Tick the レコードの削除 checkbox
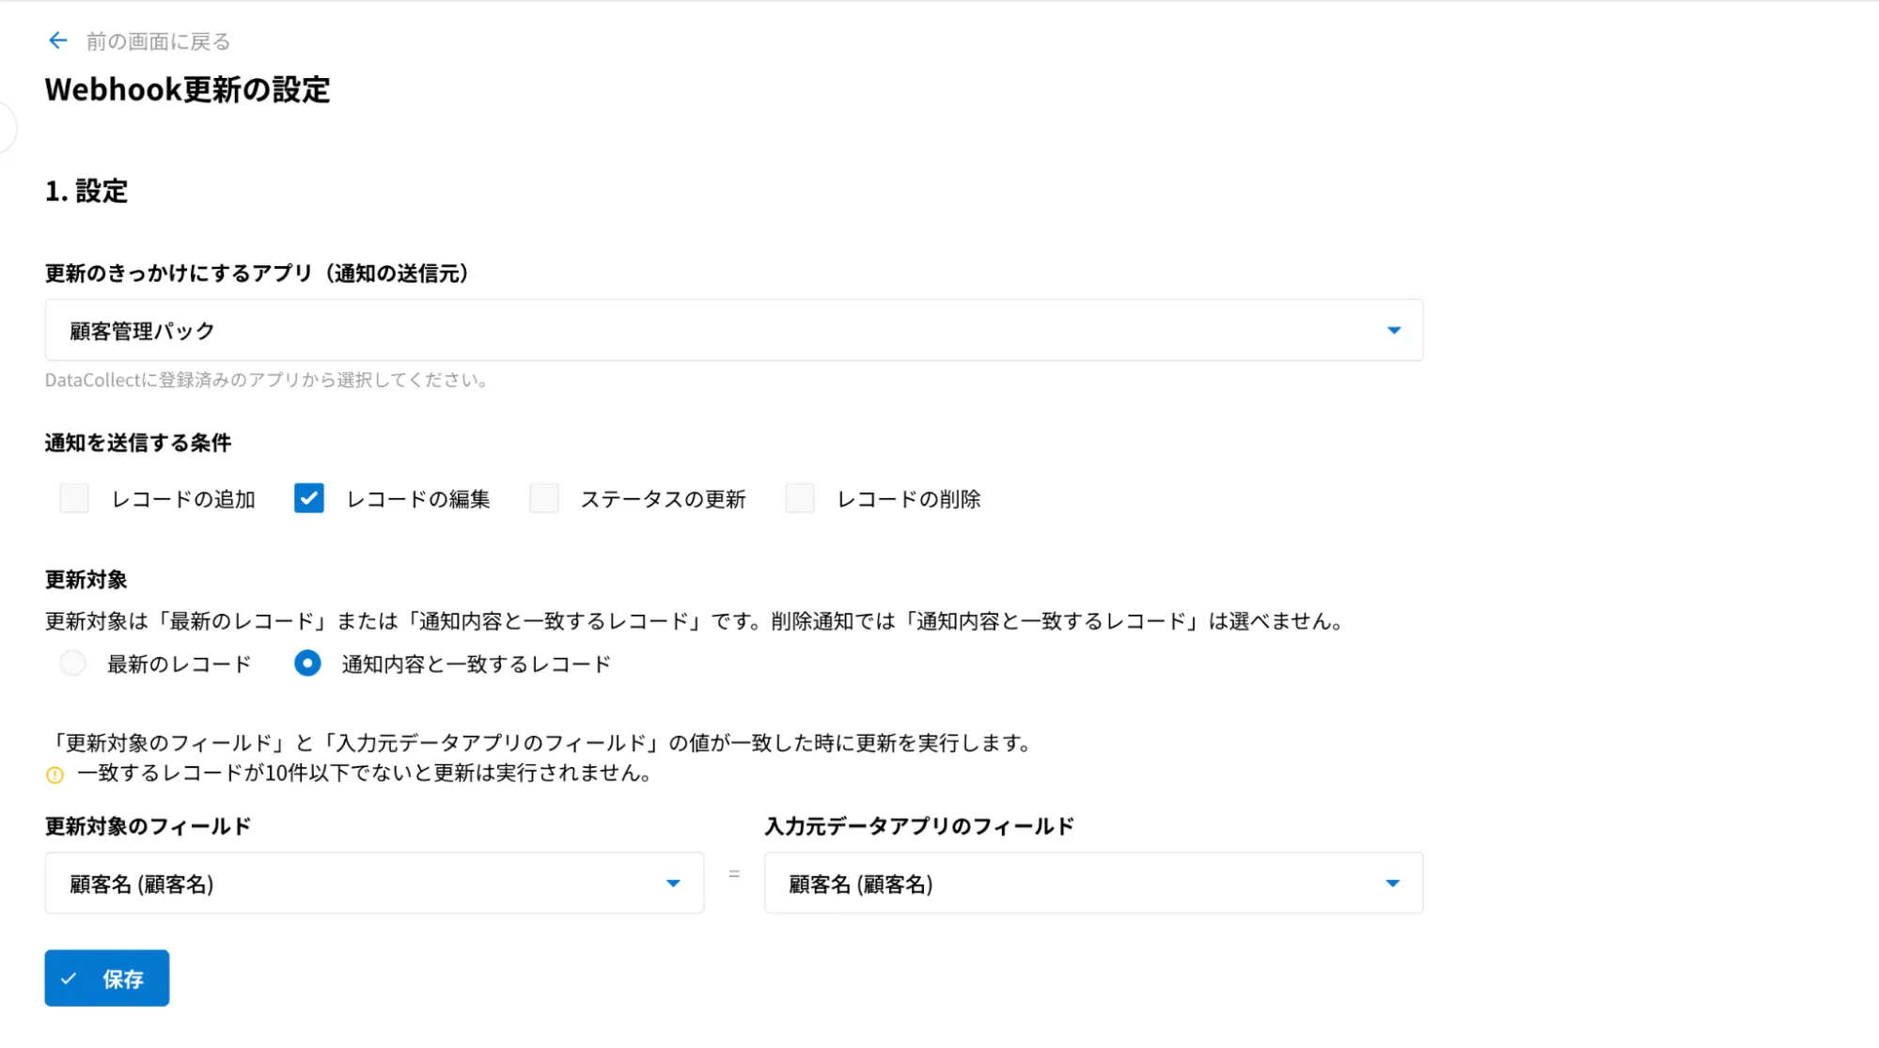Viewport: 1879px width, 1048px height. pos(800,498)
